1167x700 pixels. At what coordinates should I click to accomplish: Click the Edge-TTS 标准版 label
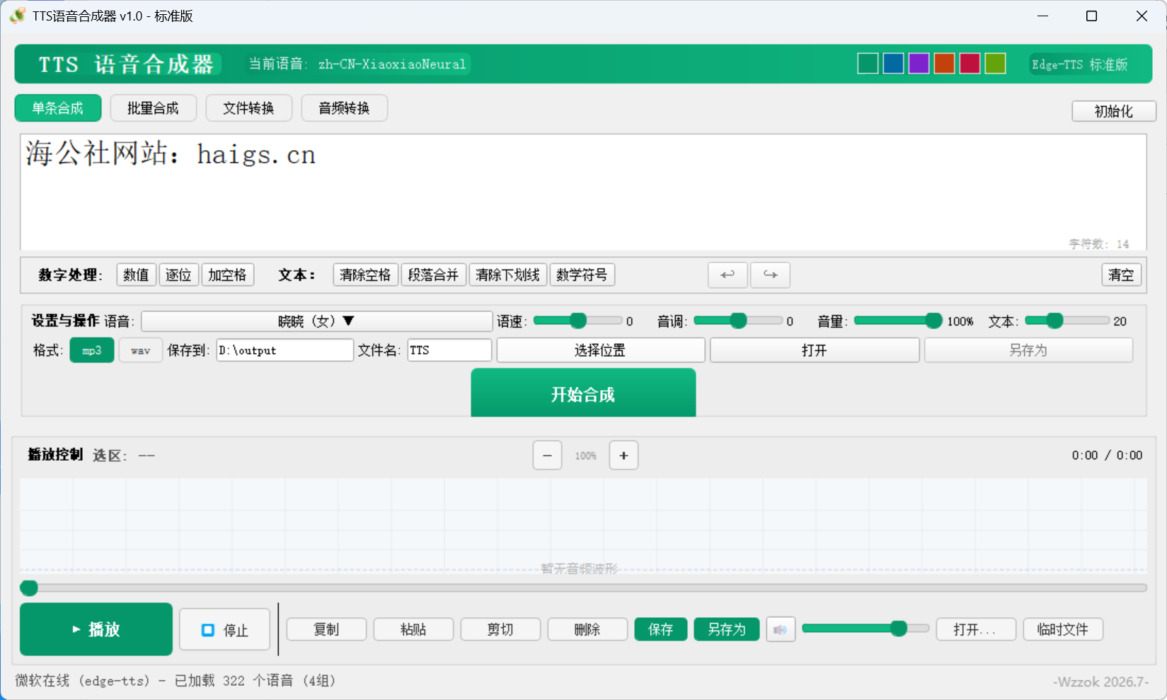pos(1079,64)
